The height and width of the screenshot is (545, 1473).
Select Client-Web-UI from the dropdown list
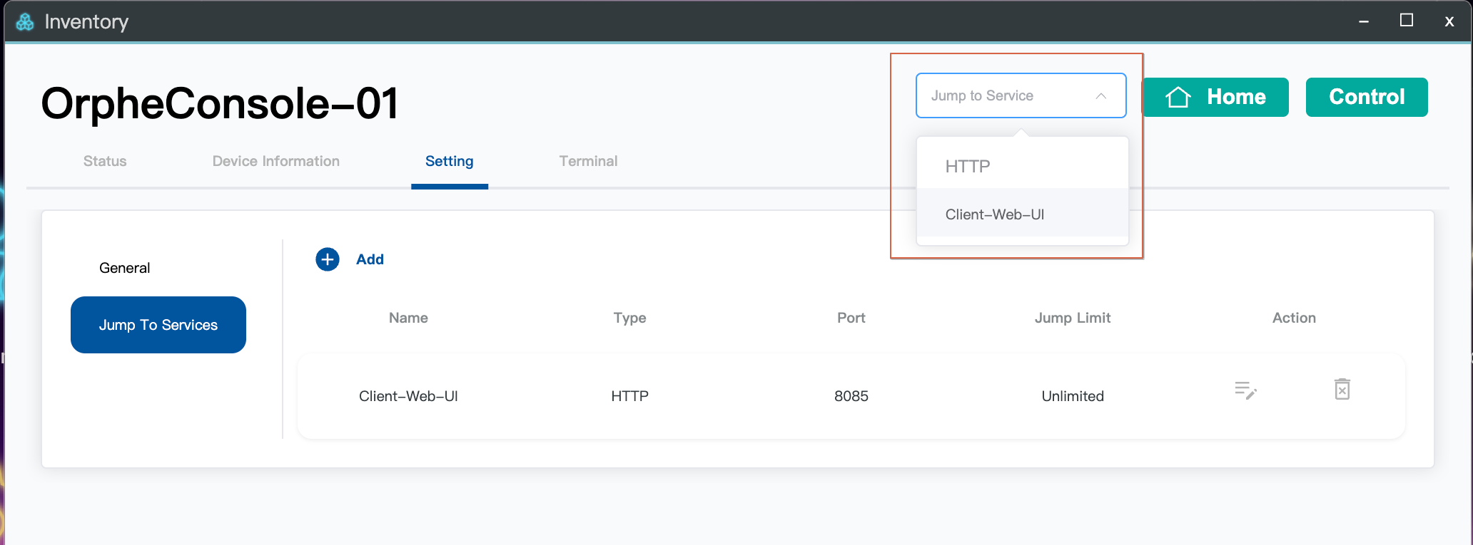click(x=994, y=214)
